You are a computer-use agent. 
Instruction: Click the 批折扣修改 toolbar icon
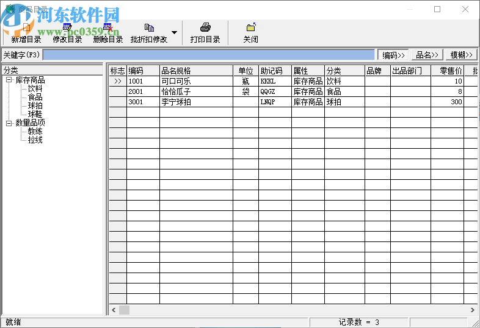(149, 28)
